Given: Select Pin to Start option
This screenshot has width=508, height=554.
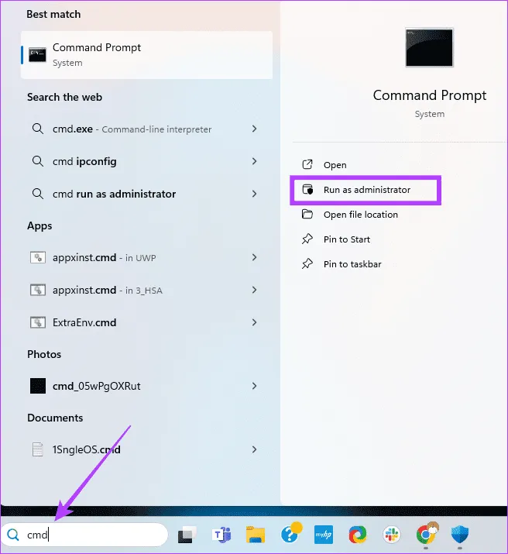Looking at the screenshot, I should pos(346,239).
